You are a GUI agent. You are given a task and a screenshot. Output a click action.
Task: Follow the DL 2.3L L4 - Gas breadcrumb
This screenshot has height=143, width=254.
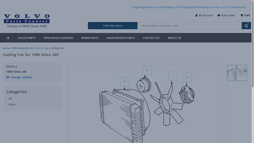(x=40, y=48)
